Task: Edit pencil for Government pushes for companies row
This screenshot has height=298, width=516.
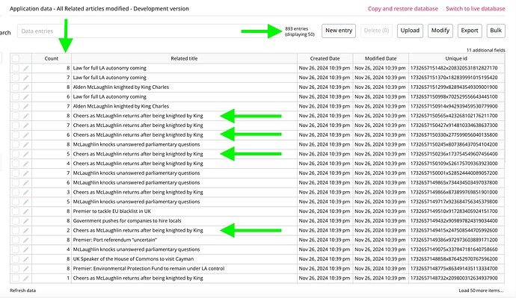Action: [x=25, y=221]
